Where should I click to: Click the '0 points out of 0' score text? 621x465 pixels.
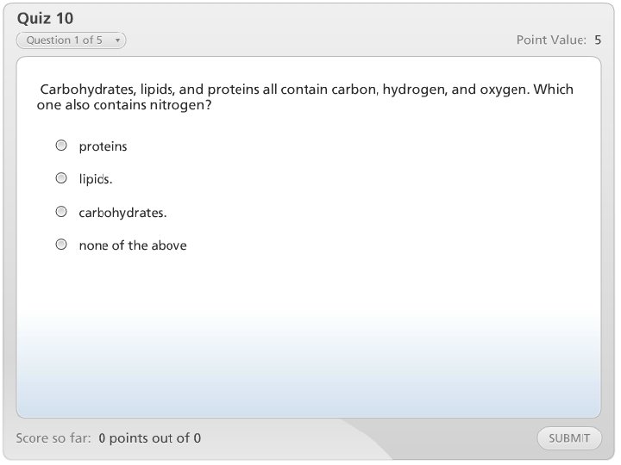tap(150, 438)
